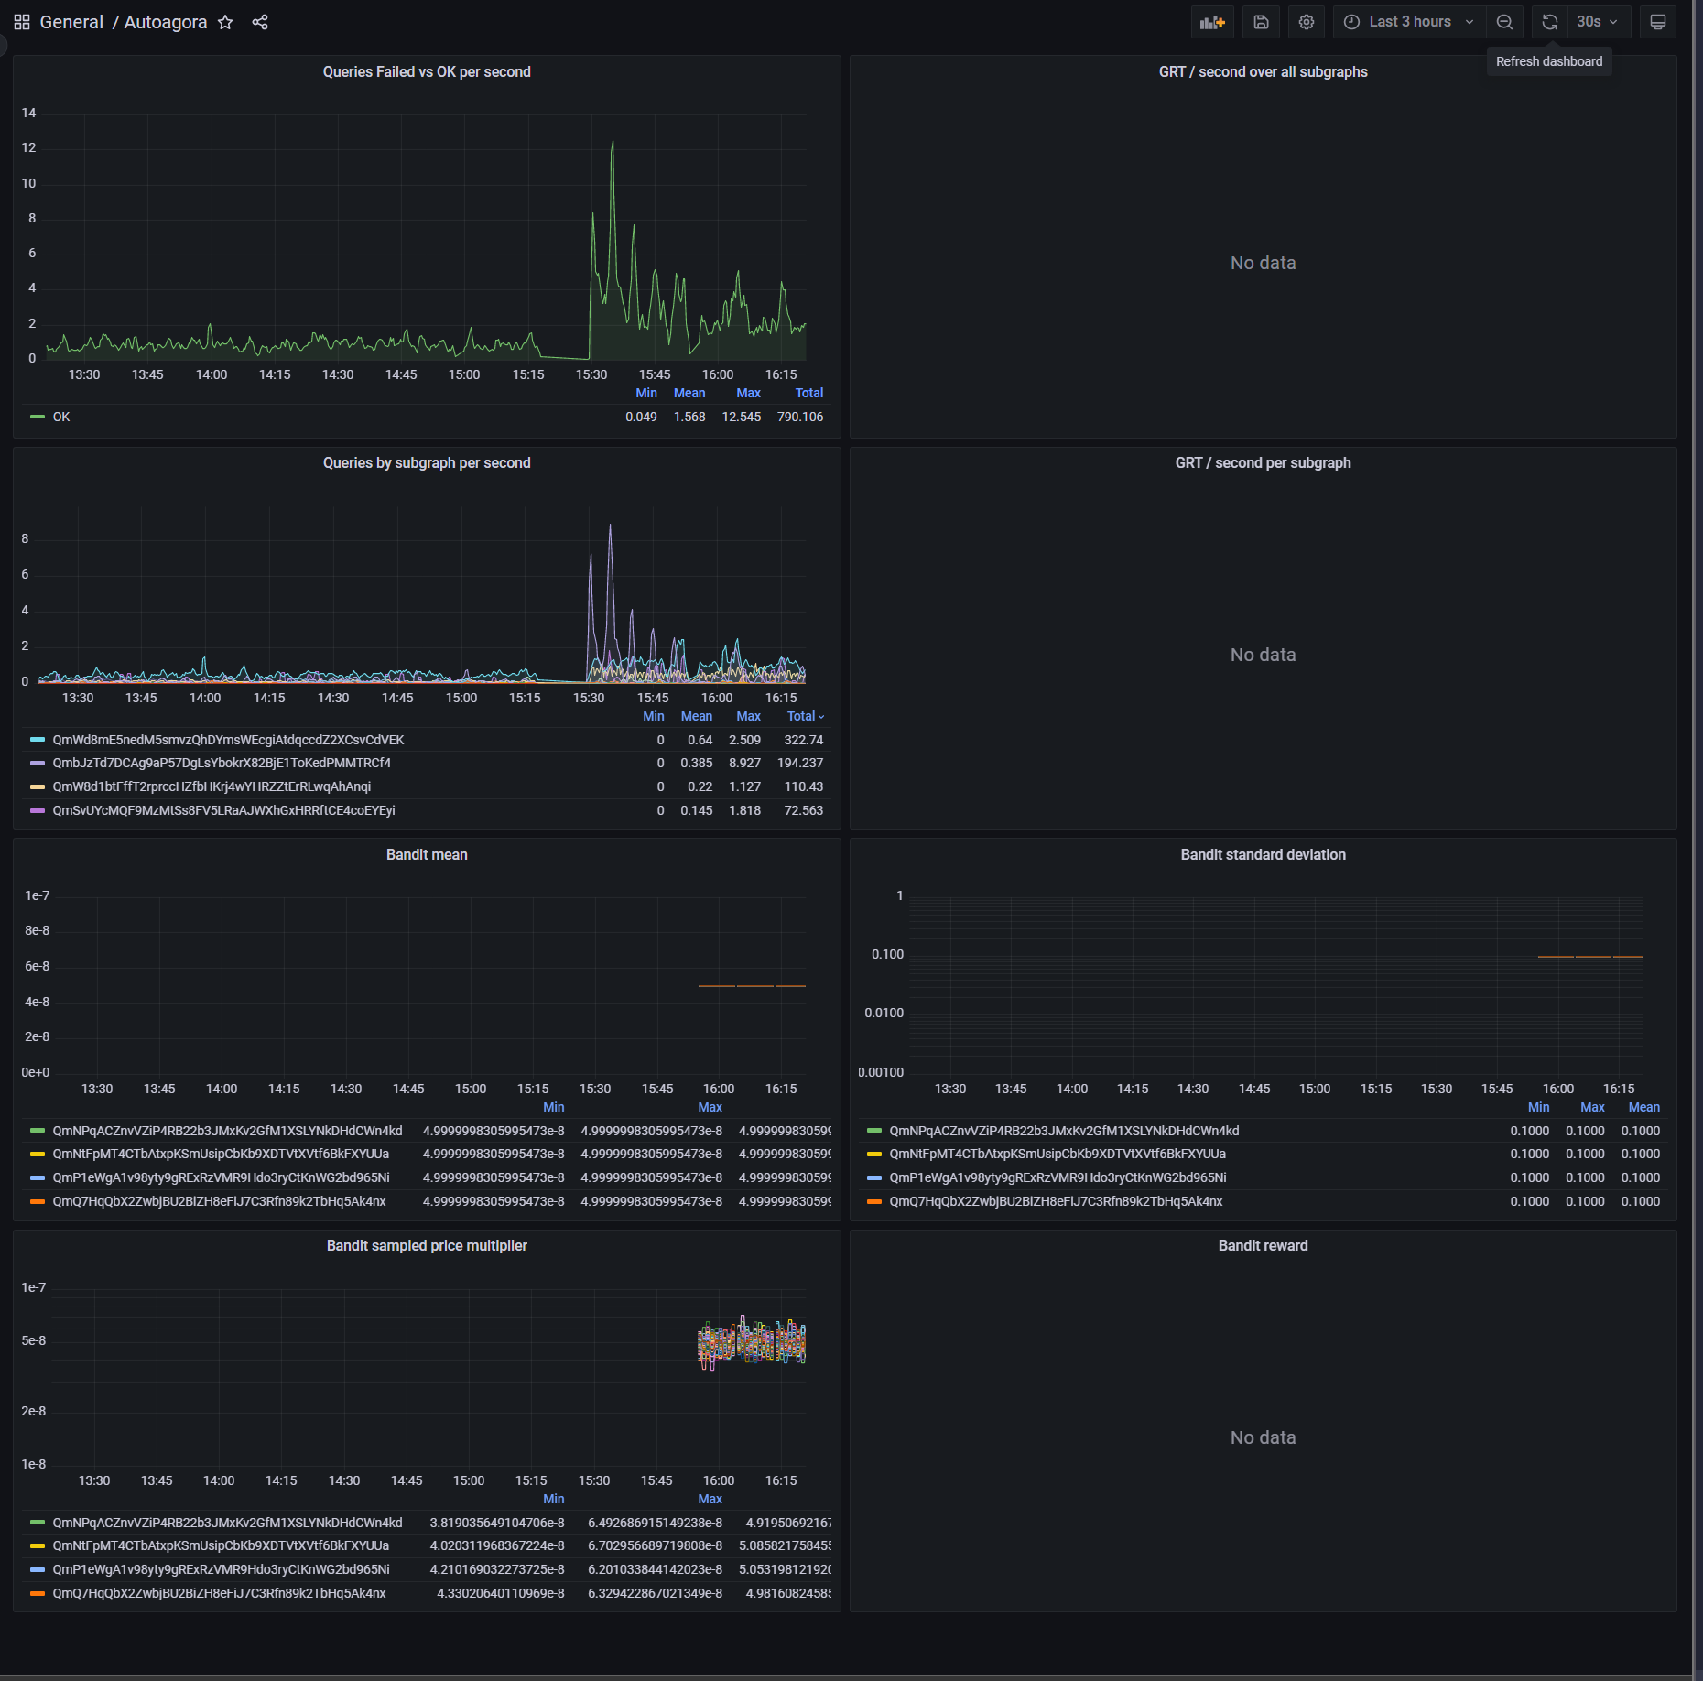Click the General breadcrumb link
The image size is (1703, 1681).
coord(71,21)
